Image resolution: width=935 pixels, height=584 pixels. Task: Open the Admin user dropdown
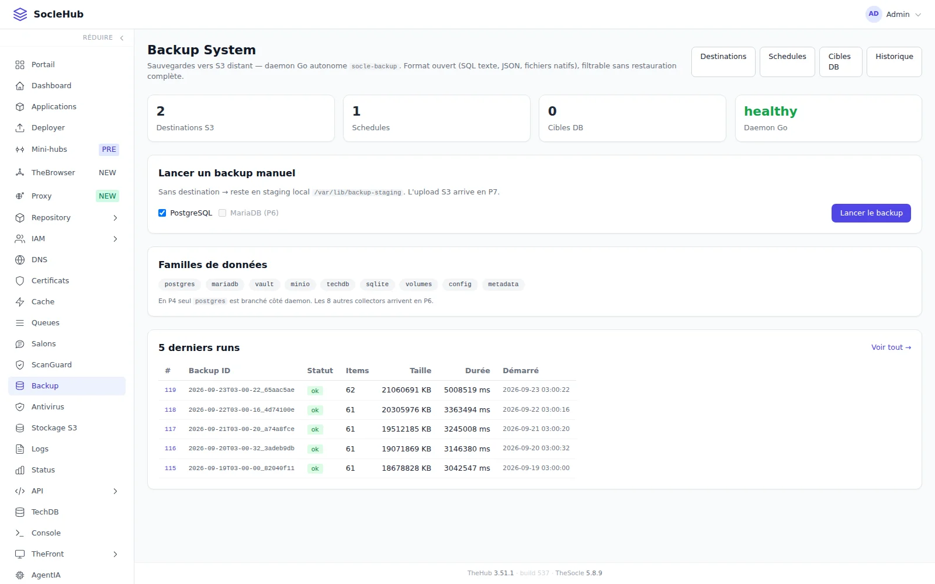[894, 14]
